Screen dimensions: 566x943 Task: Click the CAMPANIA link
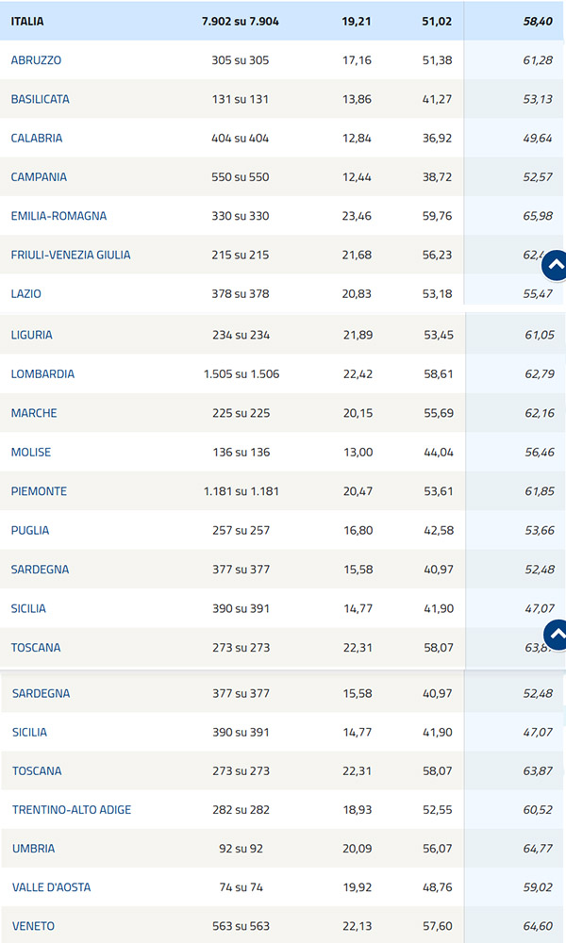coord(39,177)
